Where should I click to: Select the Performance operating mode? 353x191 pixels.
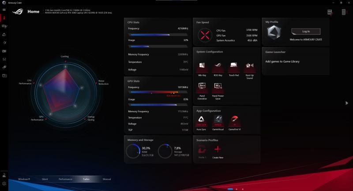tap(65, 179)
